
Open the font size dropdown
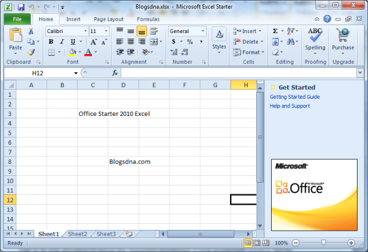click(106, 31)
